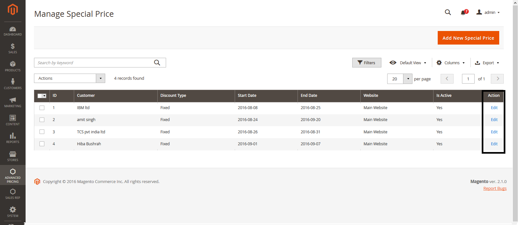
Task: Open the Sales sidebar section
Action: pyautogui.click(x=13, y=48)
